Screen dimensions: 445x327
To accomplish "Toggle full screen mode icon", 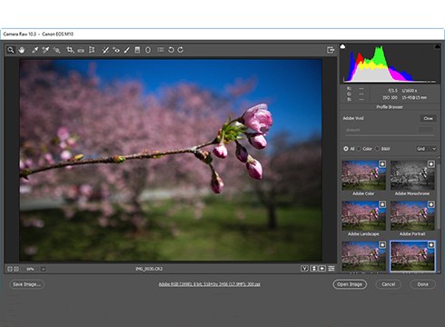I will [x=331, y=50].
